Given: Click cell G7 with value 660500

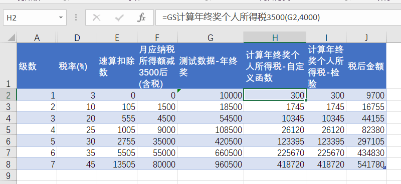Looking at the screenshot, I should (x=211, y=152).
